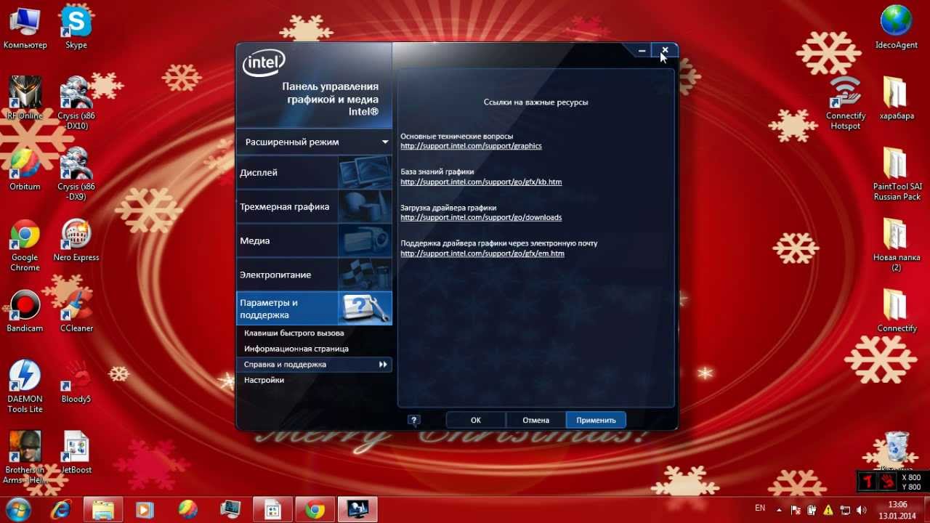Image resolution: width=930 pixels, height=523 pixels.
Task: Open the Display (Дисплей) section
Action: pos(314,173)
